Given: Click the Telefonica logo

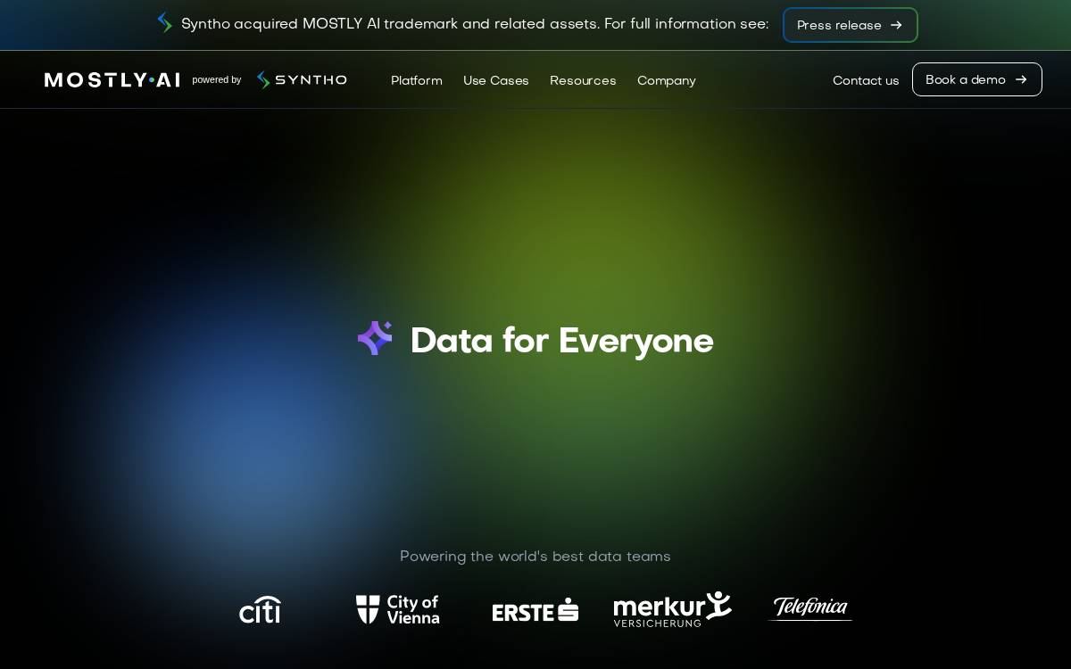Looking at the screenshot, I should 810,608.
